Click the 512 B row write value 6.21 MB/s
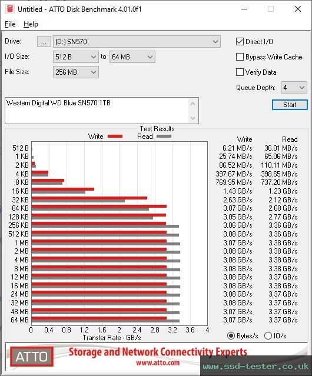This screenshot has width=312, height=376. [x=237, y=148]
